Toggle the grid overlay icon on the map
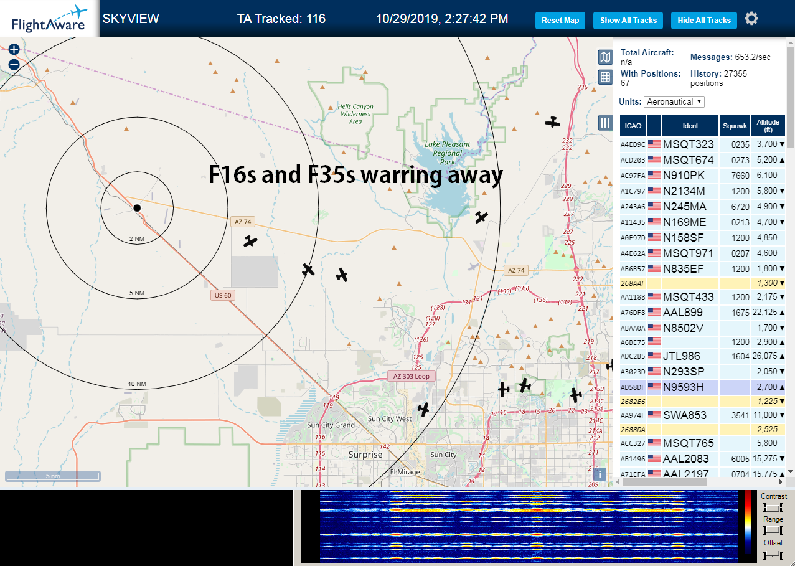 [x=604, y=77]
